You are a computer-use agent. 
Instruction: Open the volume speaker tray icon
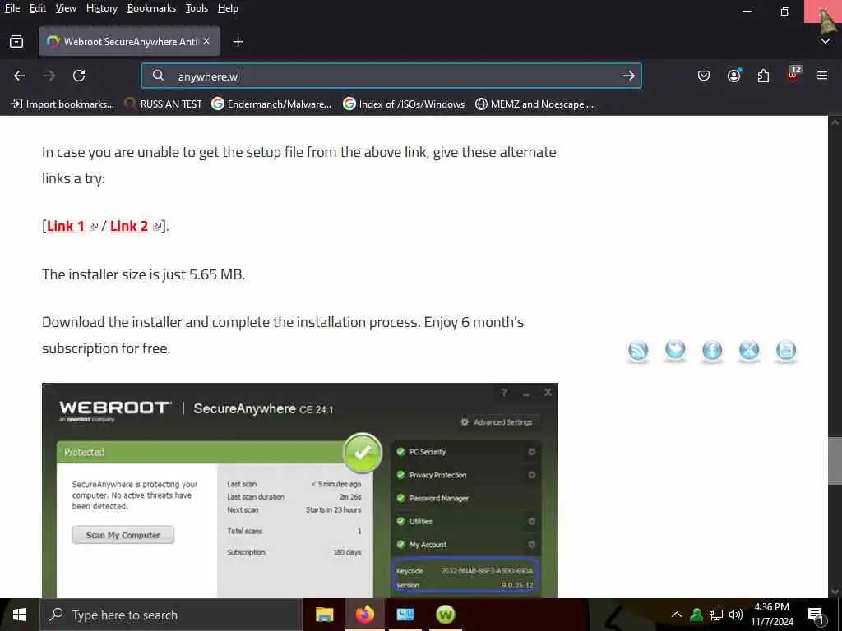pos(735,615)
